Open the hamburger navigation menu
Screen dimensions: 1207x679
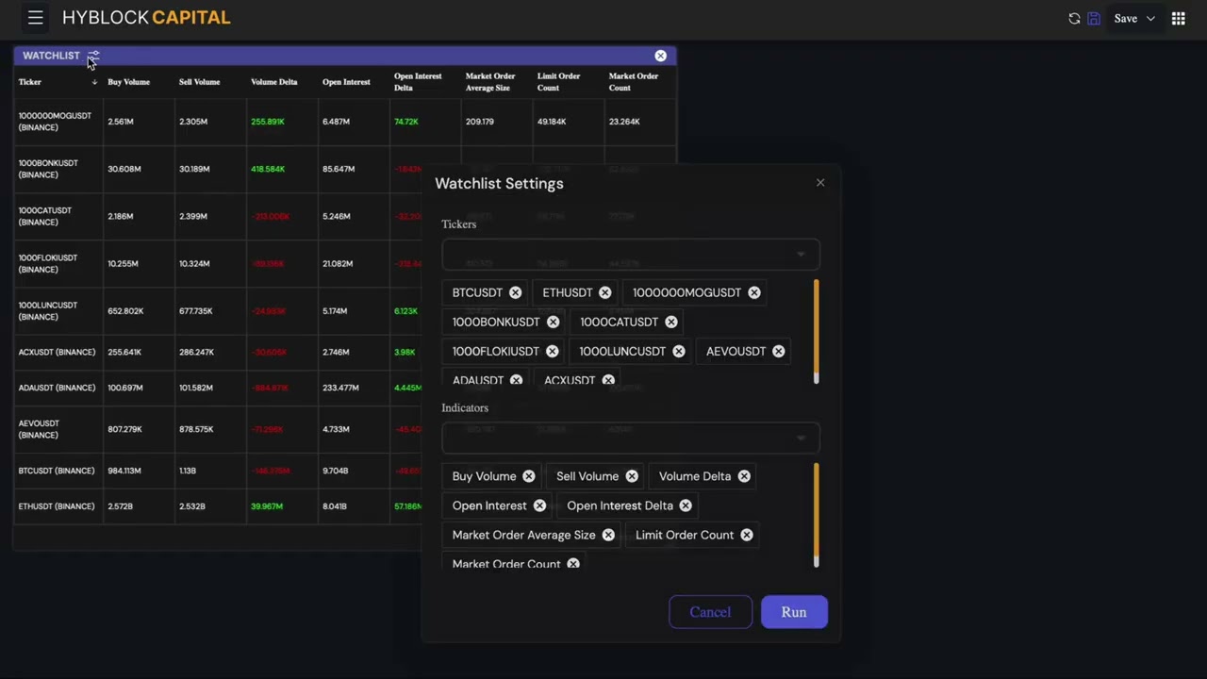[x=35, y=18]
